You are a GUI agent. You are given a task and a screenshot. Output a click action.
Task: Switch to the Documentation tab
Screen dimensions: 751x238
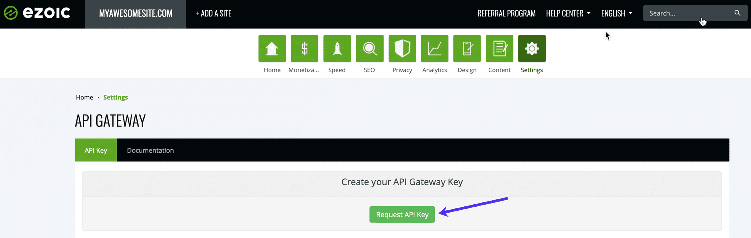click(150, 150)
